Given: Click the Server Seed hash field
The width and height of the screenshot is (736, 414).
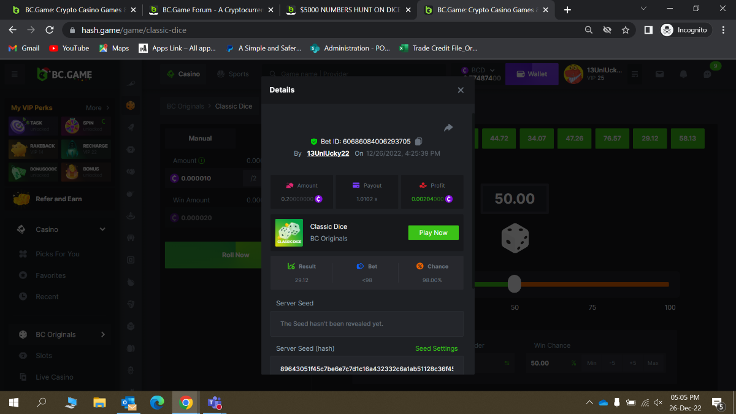Looking at the screenshot, I should (x=367, y=369).
